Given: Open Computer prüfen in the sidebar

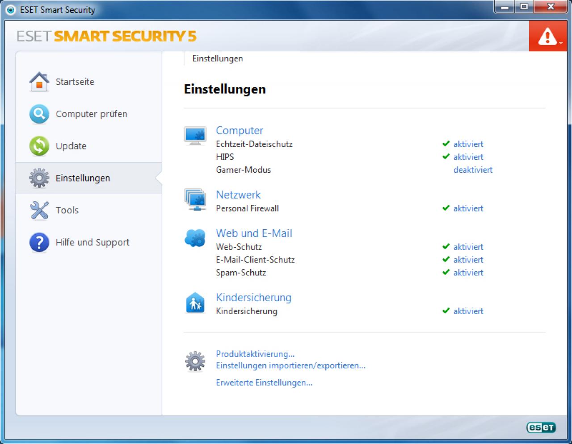Looking at the screenshot, I should pos(92,114).
